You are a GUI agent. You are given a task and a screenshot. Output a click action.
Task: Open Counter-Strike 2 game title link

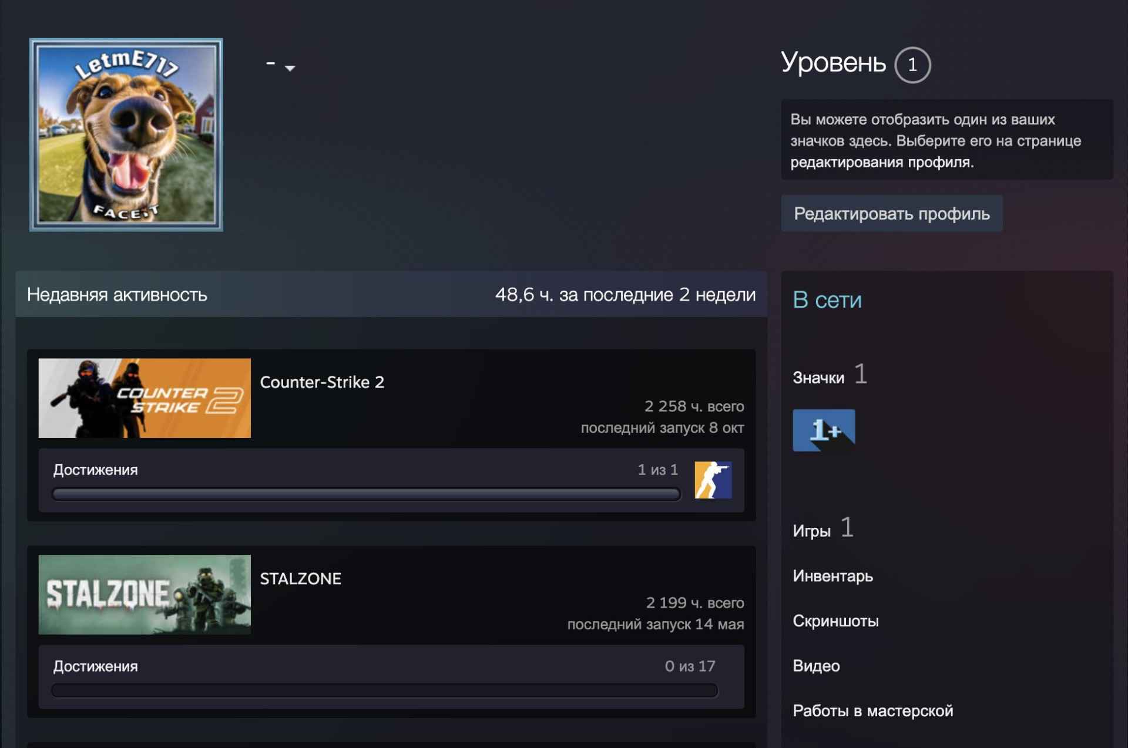point(322,382)
